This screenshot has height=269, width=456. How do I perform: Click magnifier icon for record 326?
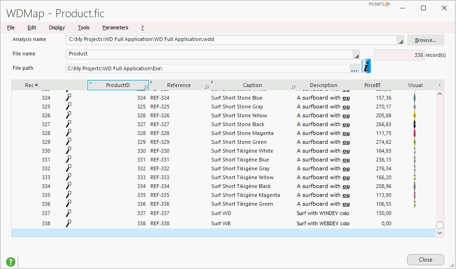[69, 115]
